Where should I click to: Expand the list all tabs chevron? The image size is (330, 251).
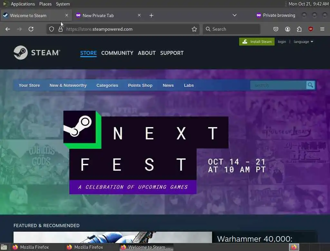click(x=235, y=15)
